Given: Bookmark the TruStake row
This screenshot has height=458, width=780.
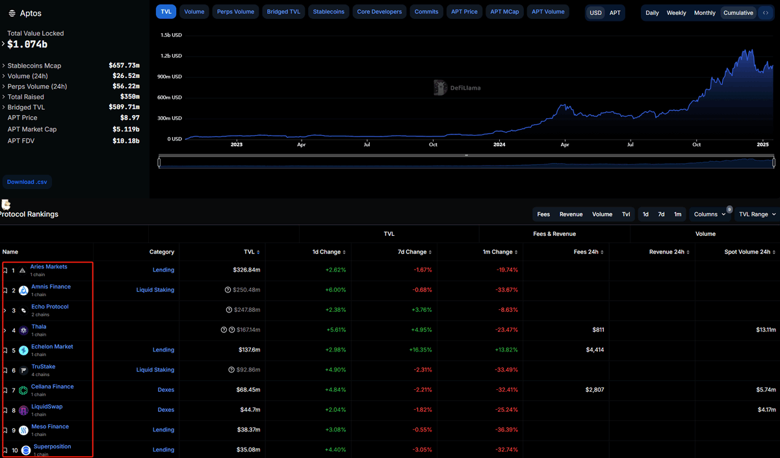Looking at the screenshot, I should (x=5, y=370).
